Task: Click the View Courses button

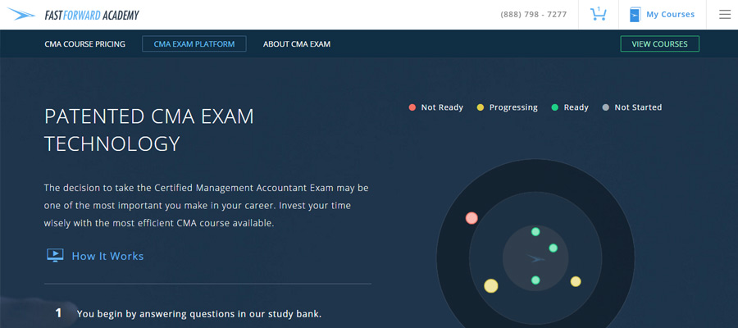Action: 659,43
